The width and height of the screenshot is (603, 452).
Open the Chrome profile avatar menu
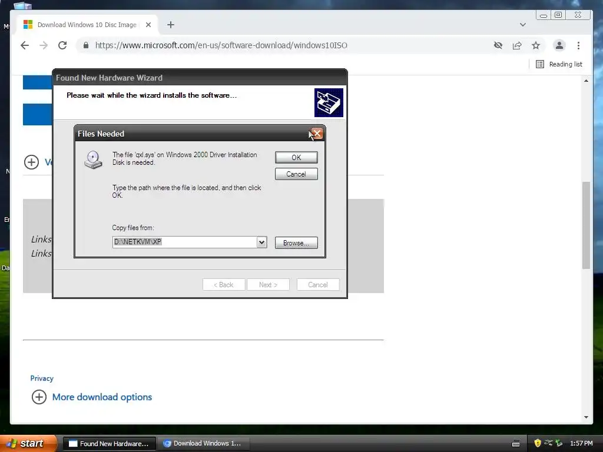click(x=559, y=45)
